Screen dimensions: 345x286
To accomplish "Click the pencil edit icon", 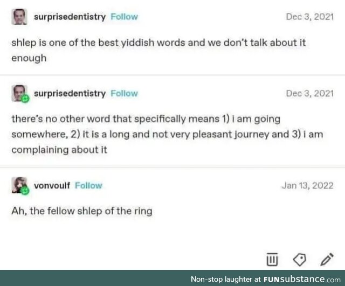I will 327,259.
